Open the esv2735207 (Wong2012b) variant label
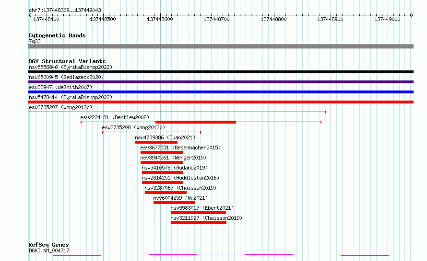The image size is (427, 261). click(60, 107)
